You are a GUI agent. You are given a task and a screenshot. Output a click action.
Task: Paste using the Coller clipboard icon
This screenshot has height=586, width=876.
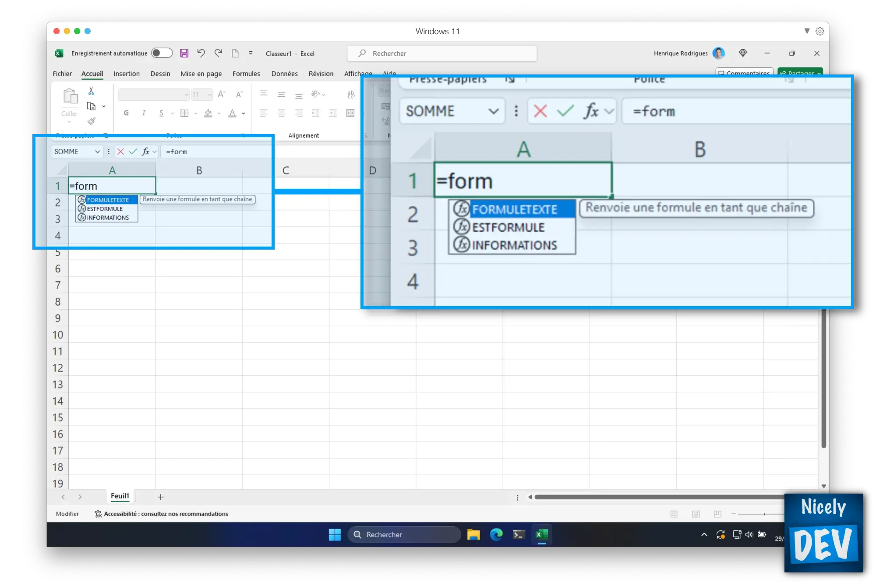[x=70, y=96]
